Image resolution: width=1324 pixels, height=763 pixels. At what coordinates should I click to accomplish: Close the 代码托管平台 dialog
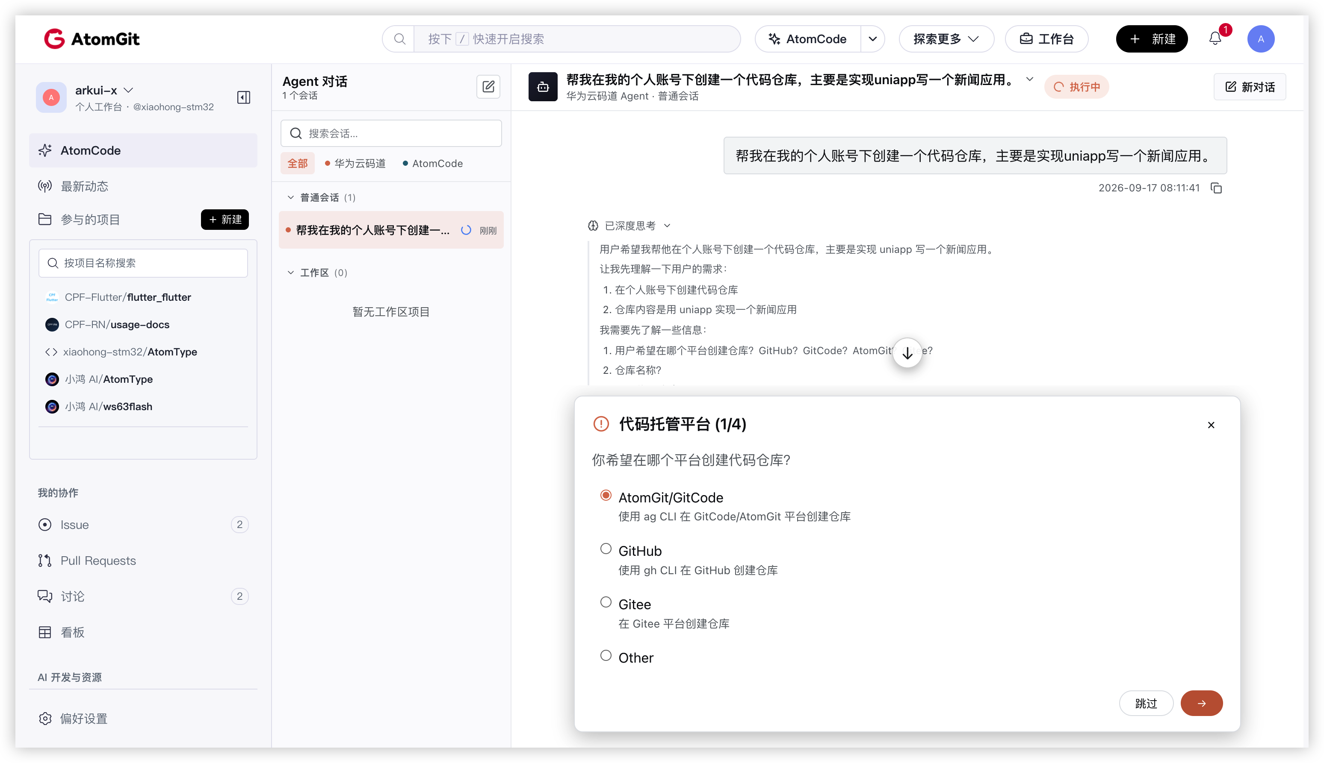(1211, 425)
